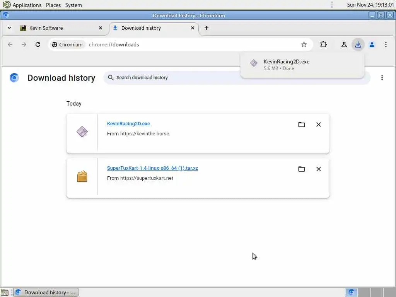
Task: Open the SuperTuxKart-1.4-linux-x86_64 (1).tar.xz link
Action: click(x=152, y=168)
